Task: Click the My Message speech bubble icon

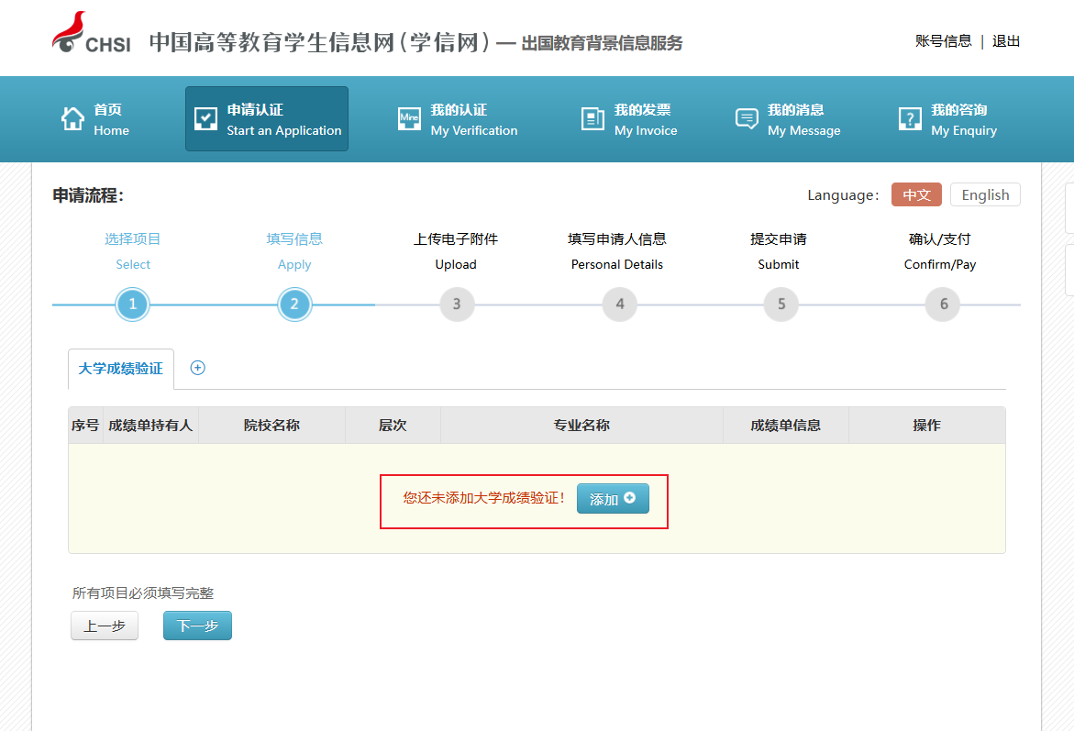Action: (747, 119)
